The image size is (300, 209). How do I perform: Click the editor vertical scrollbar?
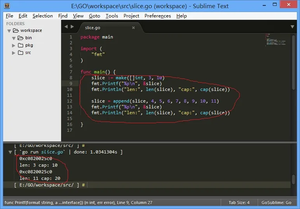click(294, 62)
